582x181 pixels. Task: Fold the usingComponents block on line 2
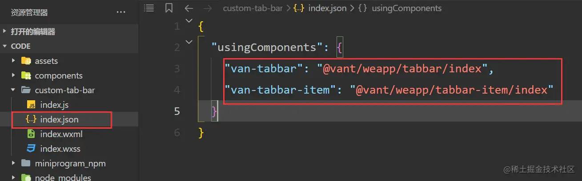point(189,42)
